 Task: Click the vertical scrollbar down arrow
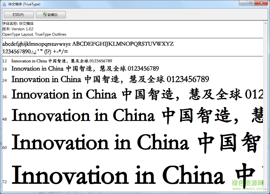pyautogui.click(x=266, y=190)
